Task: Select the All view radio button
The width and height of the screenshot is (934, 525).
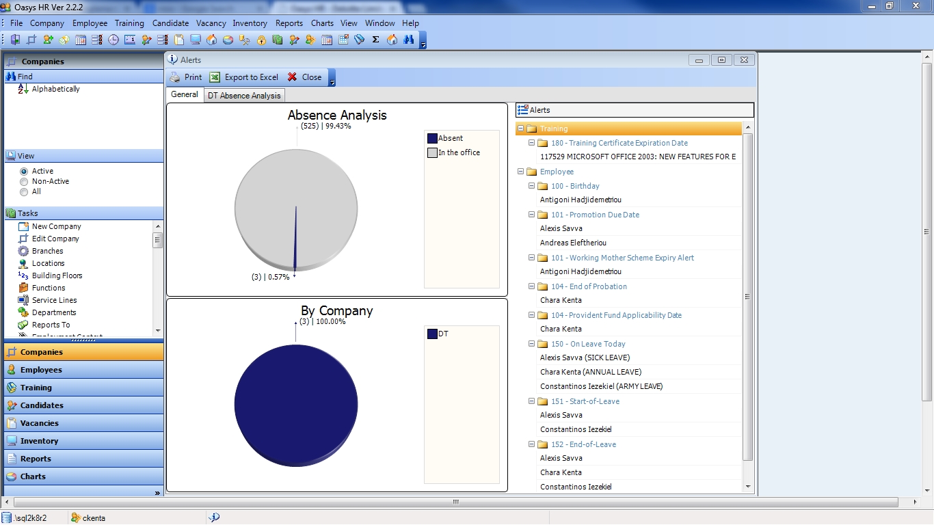Action: coord(24,192)
